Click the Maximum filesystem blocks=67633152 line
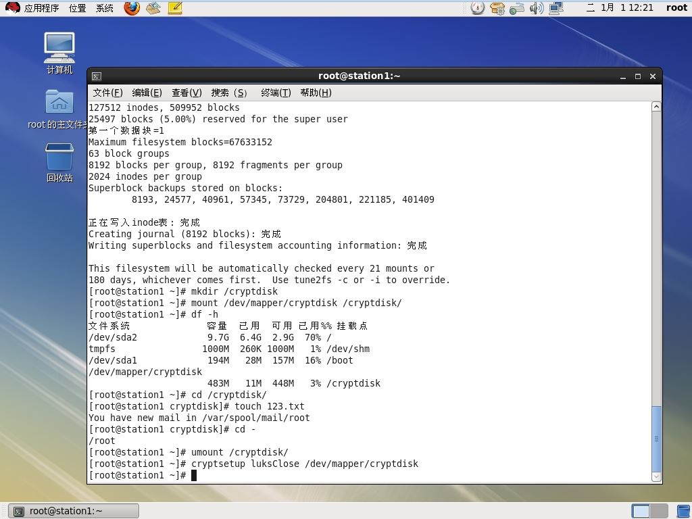The image size is (692, 519). (x=180, y=142)
